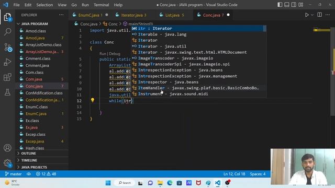Click the lightbulb quick fix icon
Viewport: 335px width, 188px height.
point(93,100)
